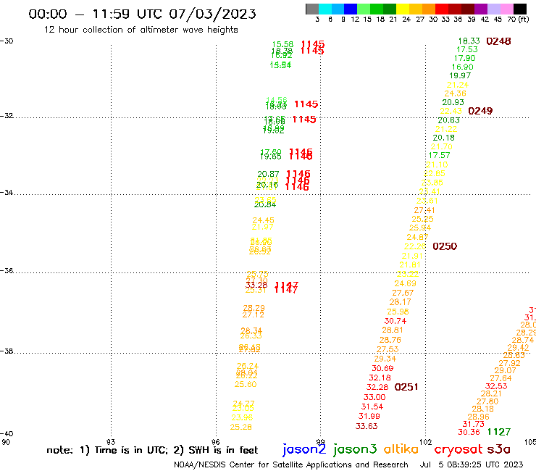Select the longitude axis label 102
The width and height of the screenshot is (536, 471).
pyautogui.click(x=426, y=442)
